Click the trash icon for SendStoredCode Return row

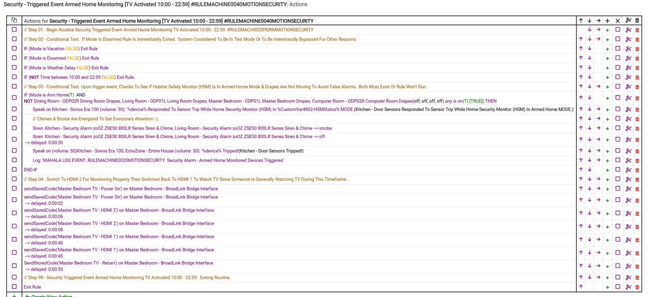pos(637,266)
